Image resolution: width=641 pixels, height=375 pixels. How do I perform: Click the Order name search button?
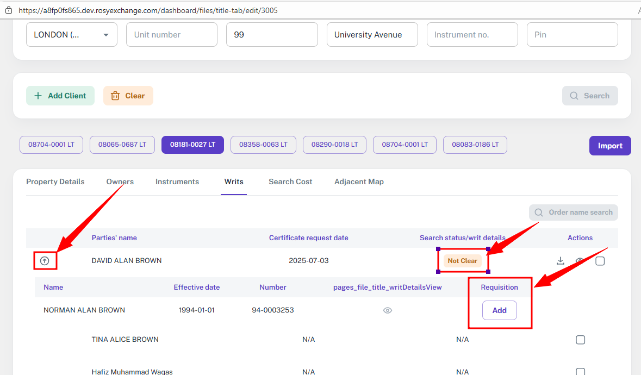click(x=573, y=212)
